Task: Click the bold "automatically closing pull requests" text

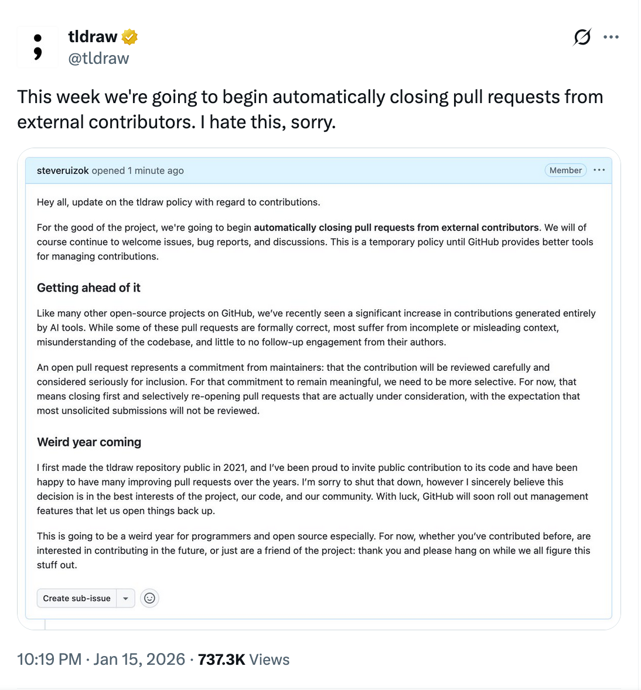Action: (x=396, y=227)
